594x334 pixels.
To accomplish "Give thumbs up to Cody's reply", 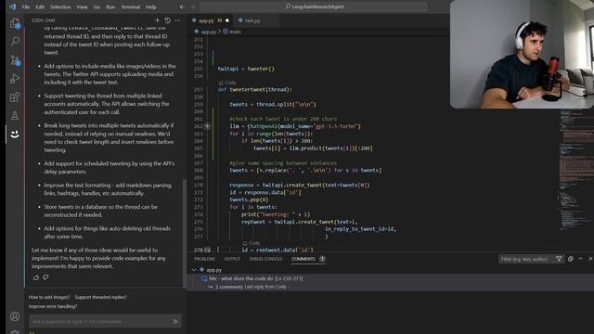I will point(36,277).
